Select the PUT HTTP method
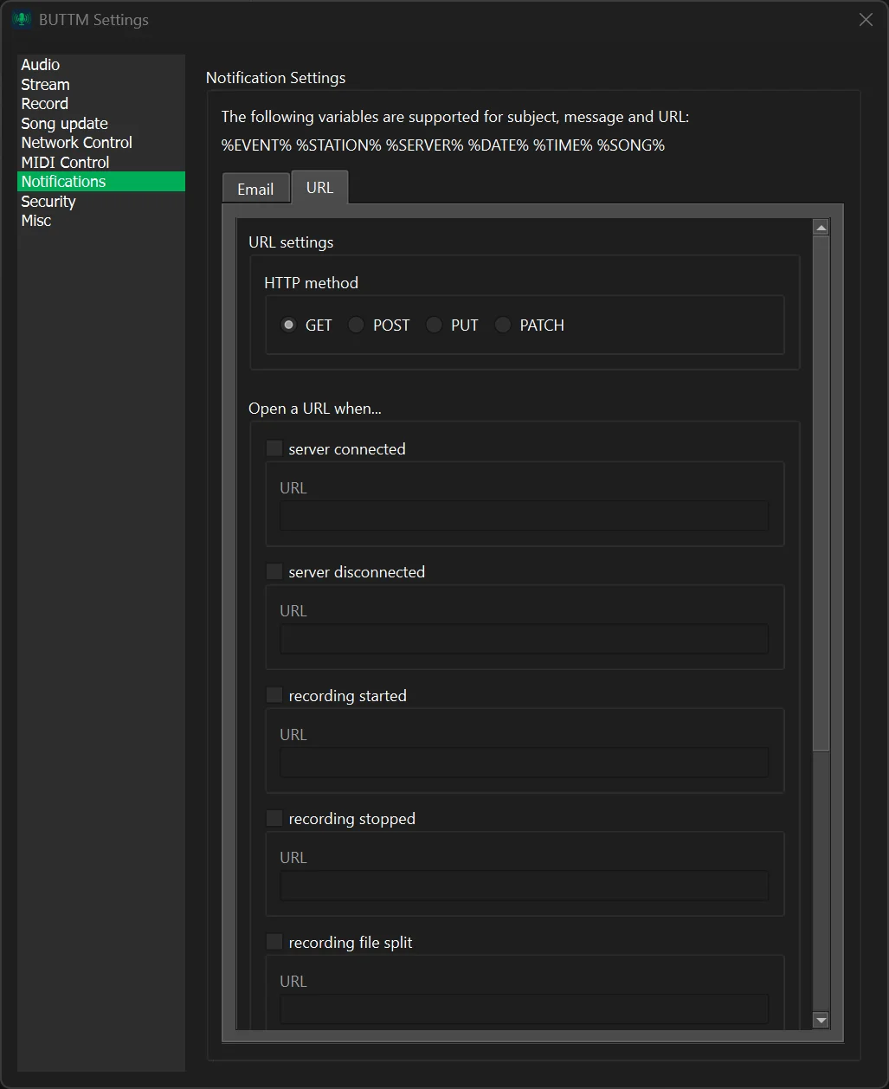 [x=435, y=325]
